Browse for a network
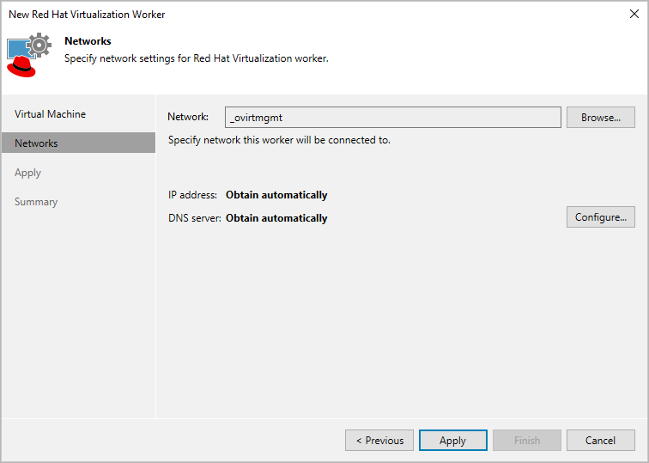Image resolution: width=649 pixels, height=463 pixels. coord(601,117)
